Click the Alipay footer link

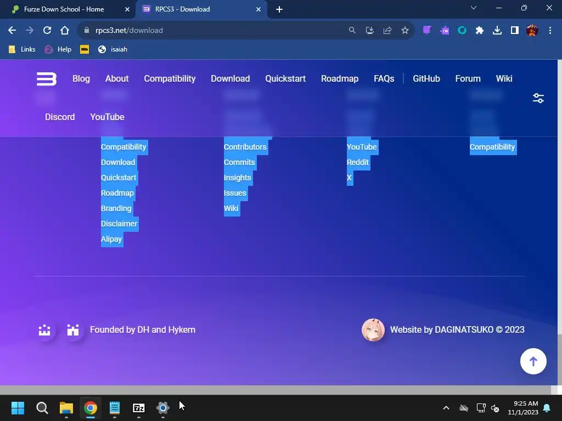tap(111, 239)
